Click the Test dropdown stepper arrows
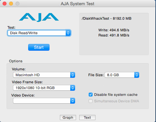 68,33
